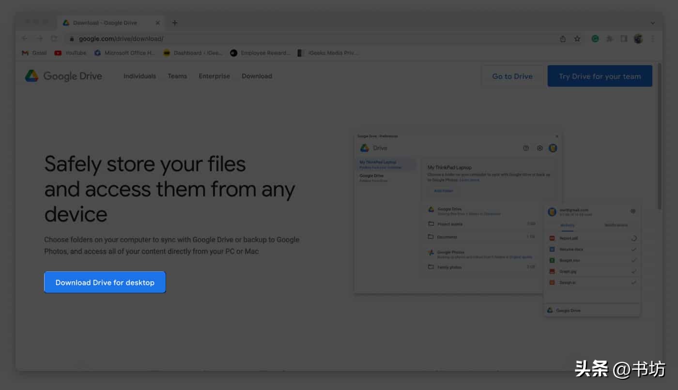Screen dimensions: 678x390
Task: Click the sync spinner next to Report.pdf
Action: (633, 238)
